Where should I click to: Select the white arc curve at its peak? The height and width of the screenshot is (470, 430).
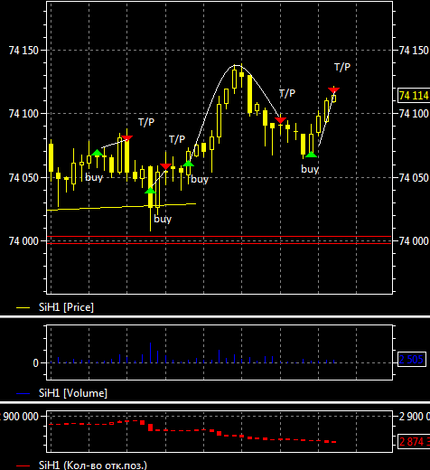[237, 65]
